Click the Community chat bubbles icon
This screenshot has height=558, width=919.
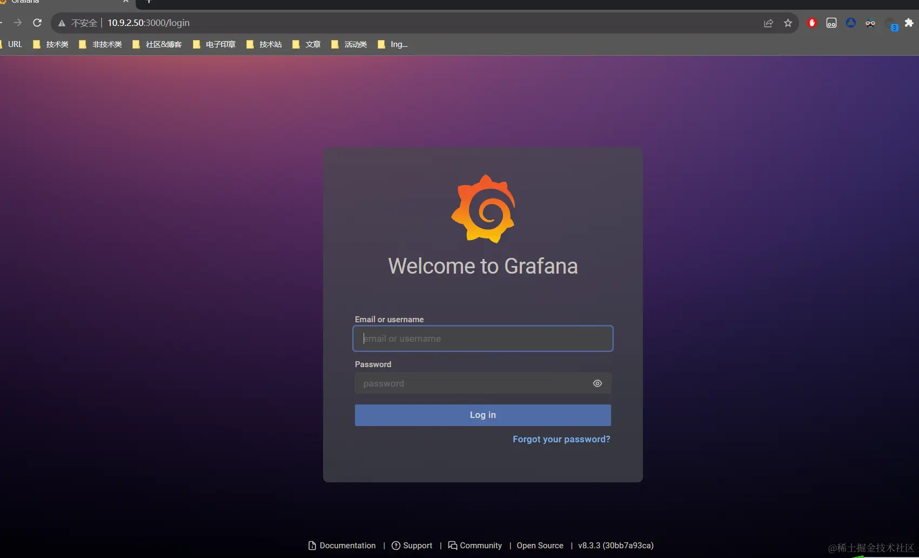[453, 546]
